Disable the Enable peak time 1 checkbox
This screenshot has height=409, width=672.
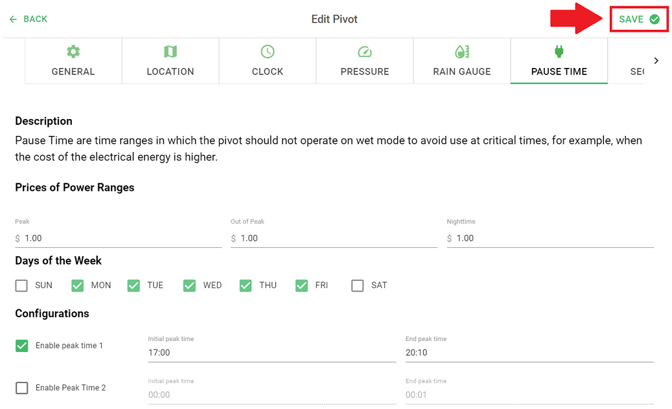coord(22,346)
